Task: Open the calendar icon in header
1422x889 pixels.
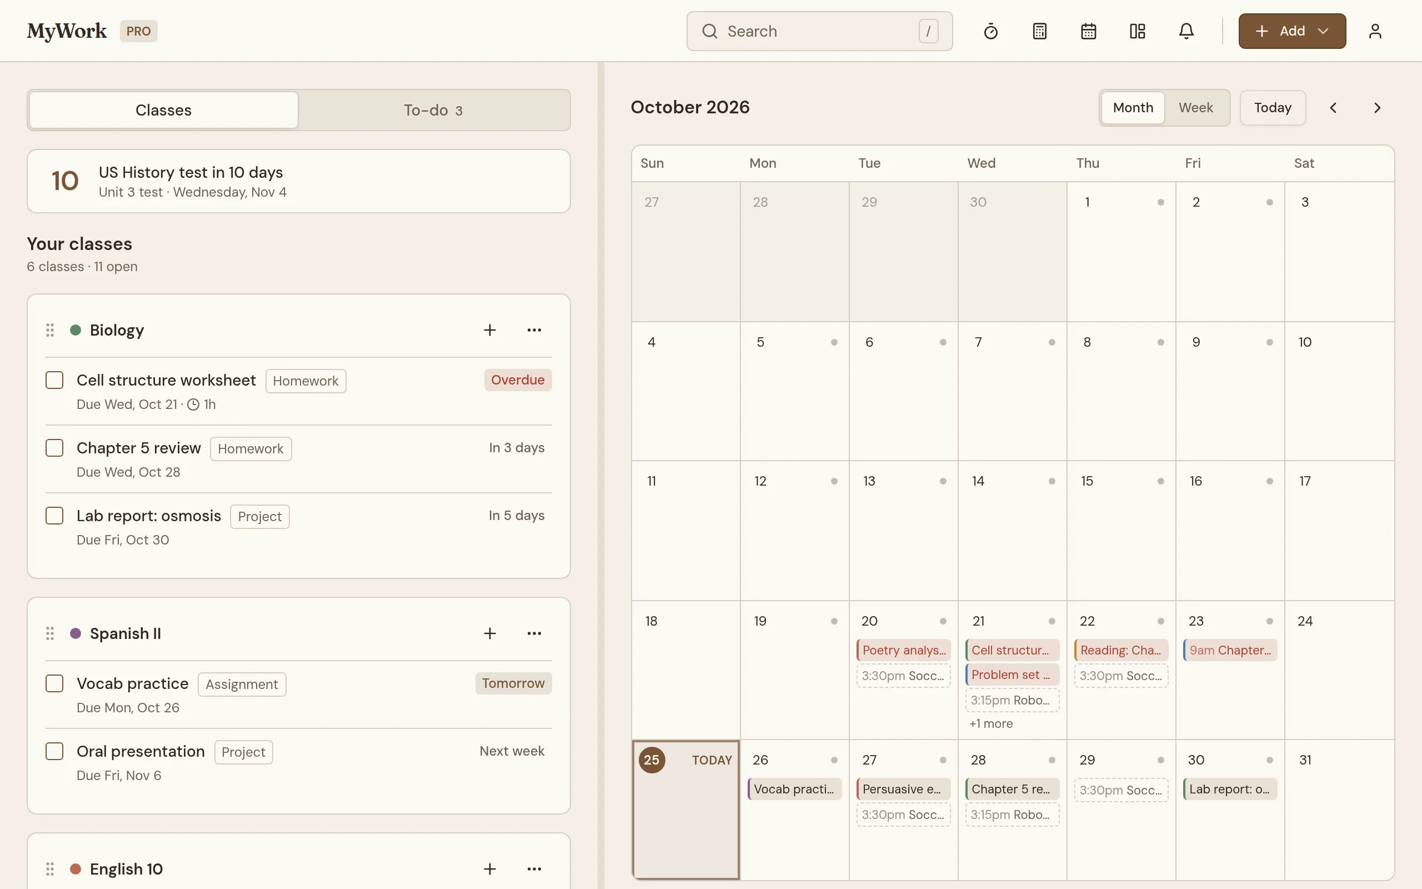Action: coord(1088,31)
